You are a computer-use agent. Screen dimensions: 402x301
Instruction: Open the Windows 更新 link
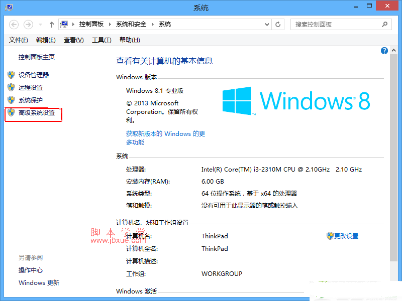click(39, 282)
